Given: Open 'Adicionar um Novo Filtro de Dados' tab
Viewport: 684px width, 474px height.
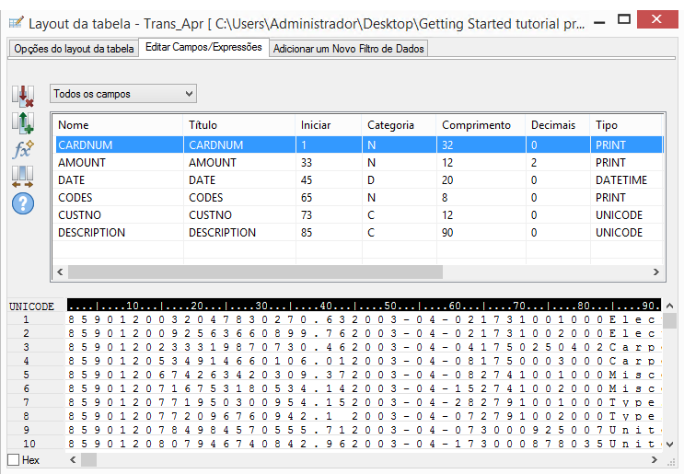Looking at the screenshot, I should (349, 49).
